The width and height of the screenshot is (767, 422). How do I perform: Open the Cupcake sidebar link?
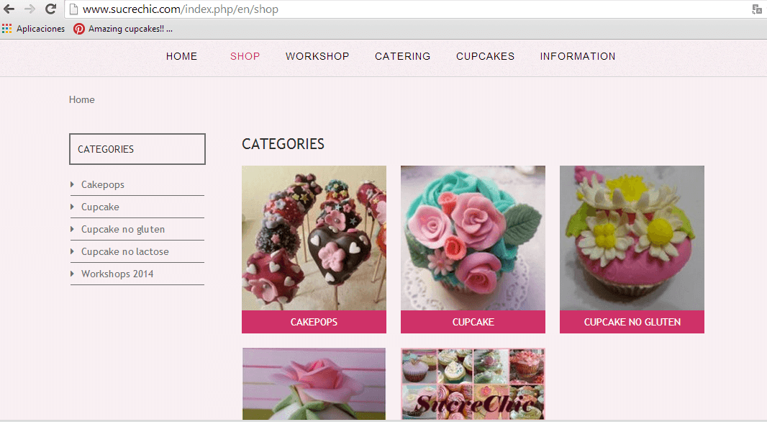click(100, 207)
